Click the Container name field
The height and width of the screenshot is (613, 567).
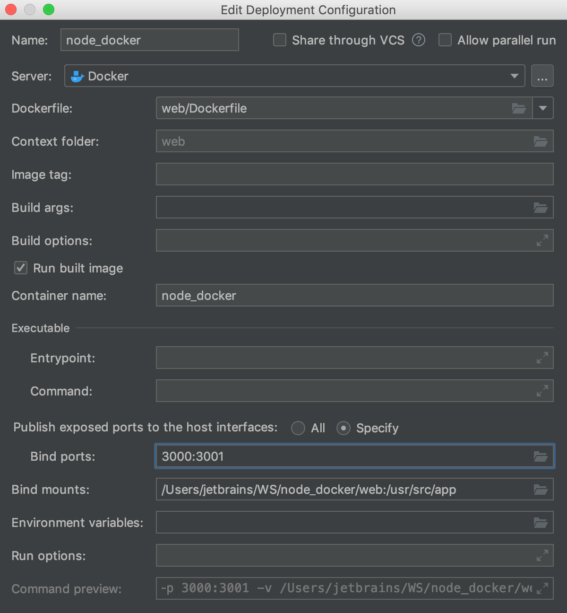point(355,295)
